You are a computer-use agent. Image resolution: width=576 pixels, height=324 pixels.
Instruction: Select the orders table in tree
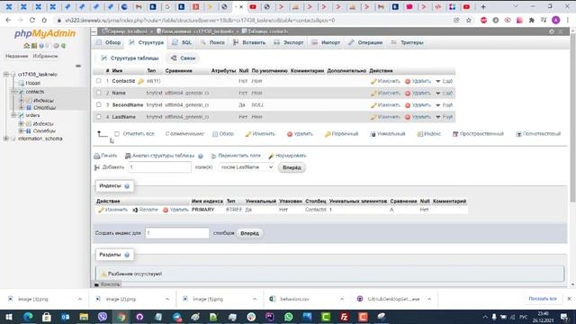pyautogui.click(x=32, y=115)
